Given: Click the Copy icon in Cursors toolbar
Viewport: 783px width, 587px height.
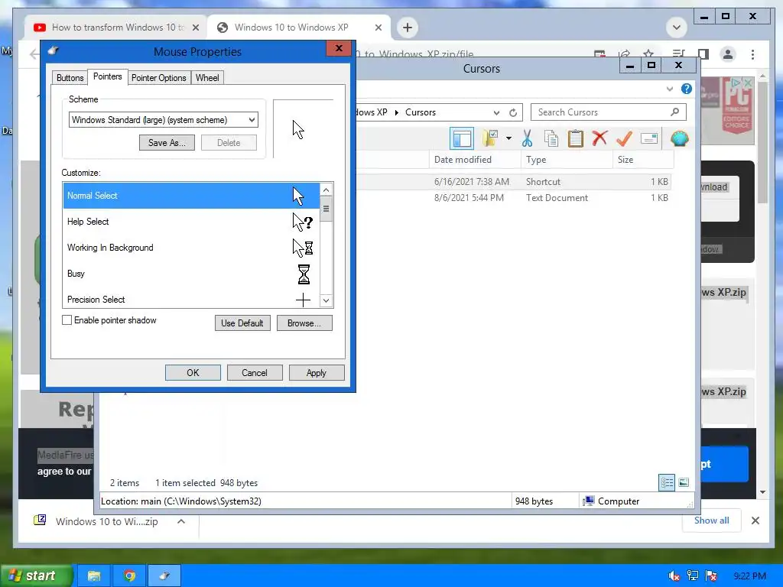Looking at the screenshot, I should pyautogui.click(x=551, y=138).
